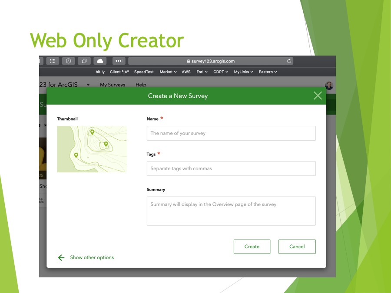The height and width of the screenshot is (293, 391).
Task: Expand the Esri bookmarks folder
Action: pos(202,72)
